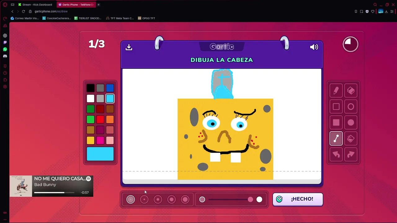Viewport: 397px width, 223px height.
Task: Open the TFT Meta Team C bookmark
Action: click(120, 18)
